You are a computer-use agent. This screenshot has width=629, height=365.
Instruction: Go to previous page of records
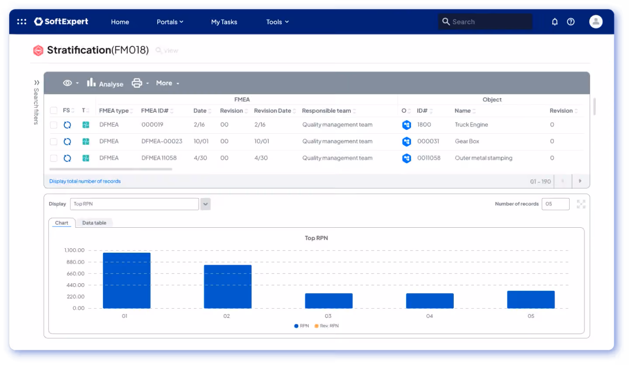coord(563,181)
